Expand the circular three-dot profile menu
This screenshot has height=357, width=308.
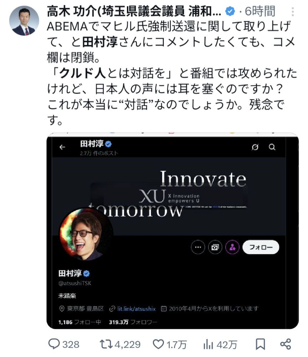(x=198, y=247)
